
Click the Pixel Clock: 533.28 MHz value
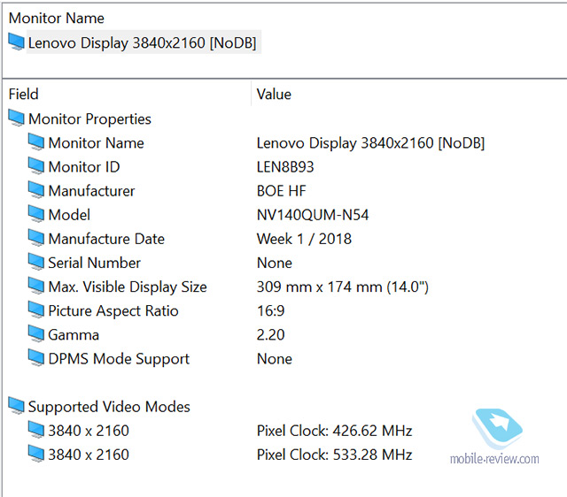point(335,455)
